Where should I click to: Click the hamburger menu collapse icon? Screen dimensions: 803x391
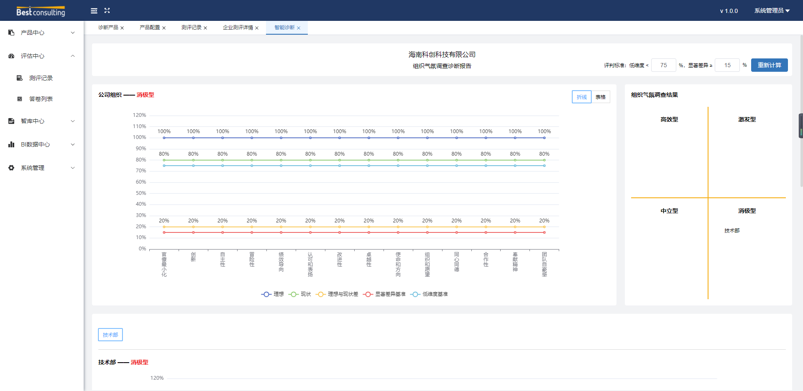point(94,11)
